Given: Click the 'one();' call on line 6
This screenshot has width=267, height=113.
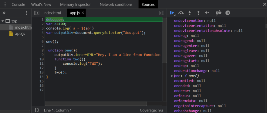Looking at the screenshot, I should 52,41.
